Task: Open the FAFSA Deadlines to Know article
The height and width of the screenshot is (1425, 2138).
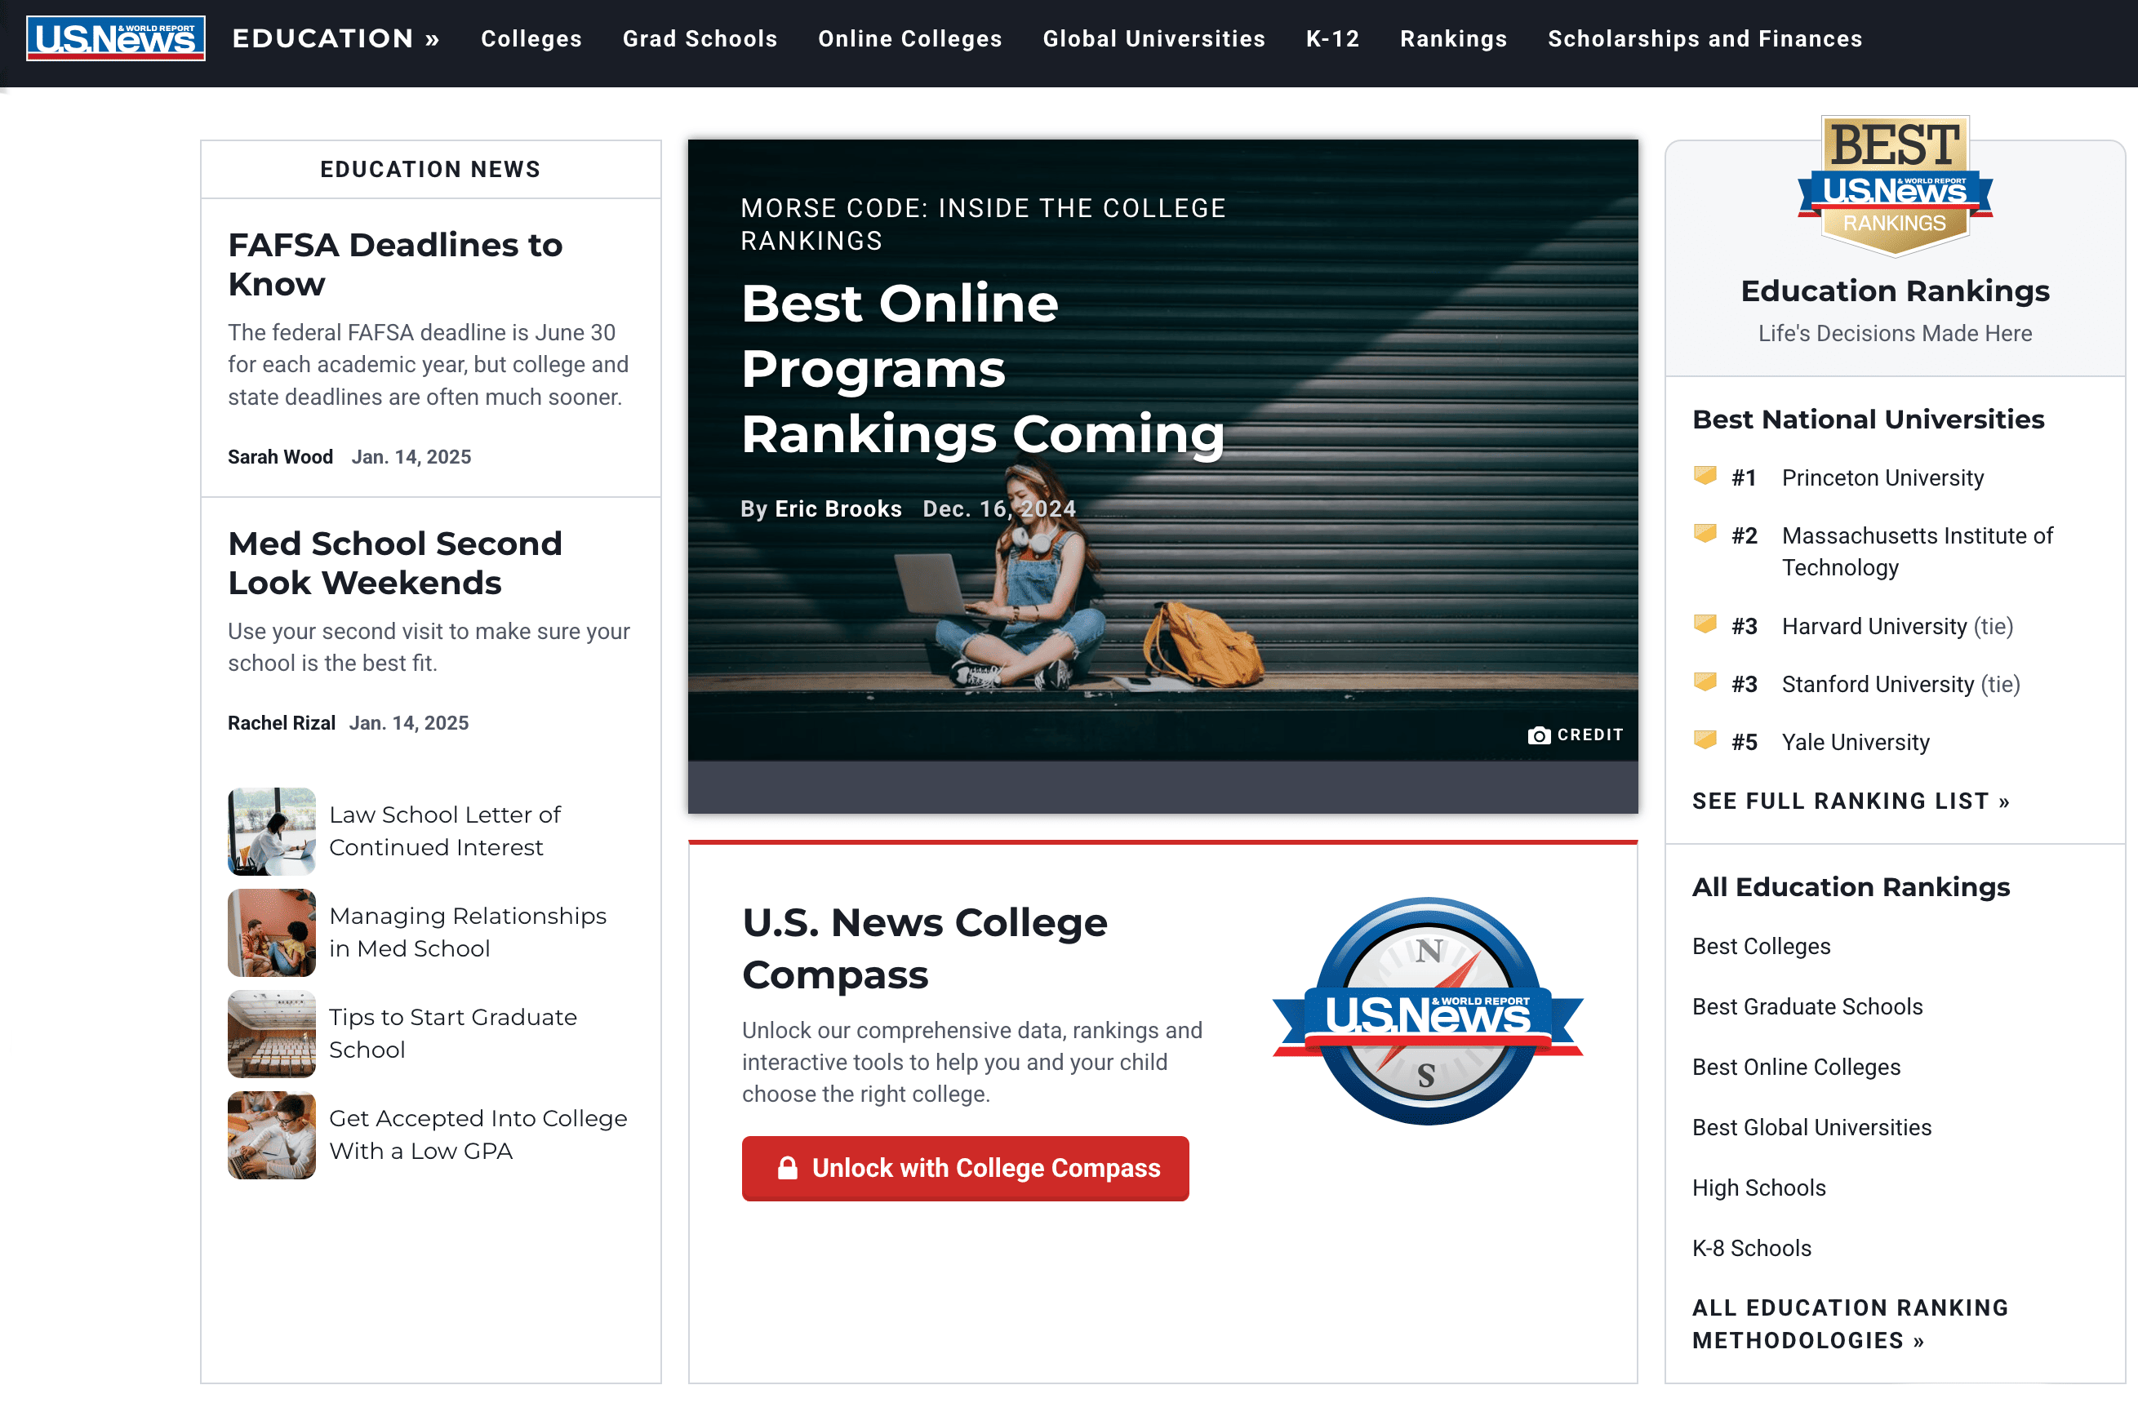Action: (395, 264)
